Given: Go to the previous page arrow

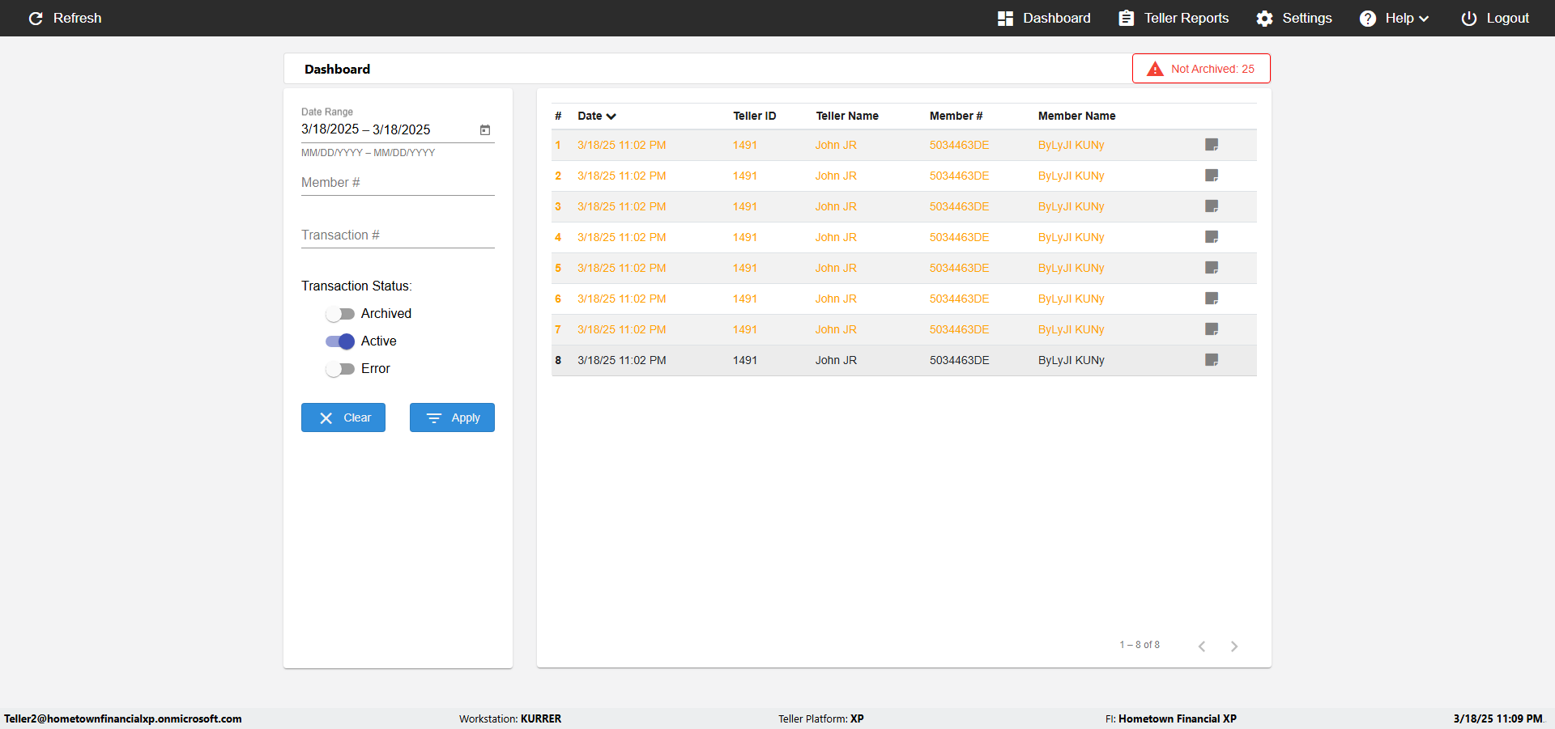Looking at the screenshot, I should [x=1202, y=646].
